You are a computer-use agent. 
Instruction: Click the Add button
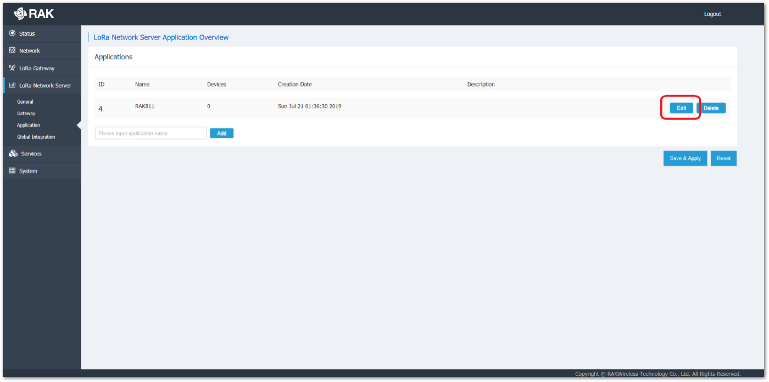tap(221, 133)
